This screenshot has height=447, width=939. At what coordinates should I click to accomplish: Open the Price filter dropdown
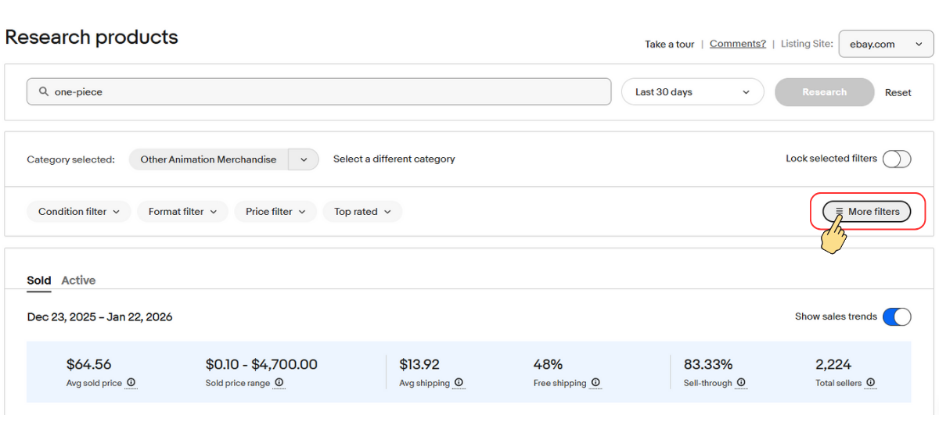pyautogui.click(x=275, y=212)
